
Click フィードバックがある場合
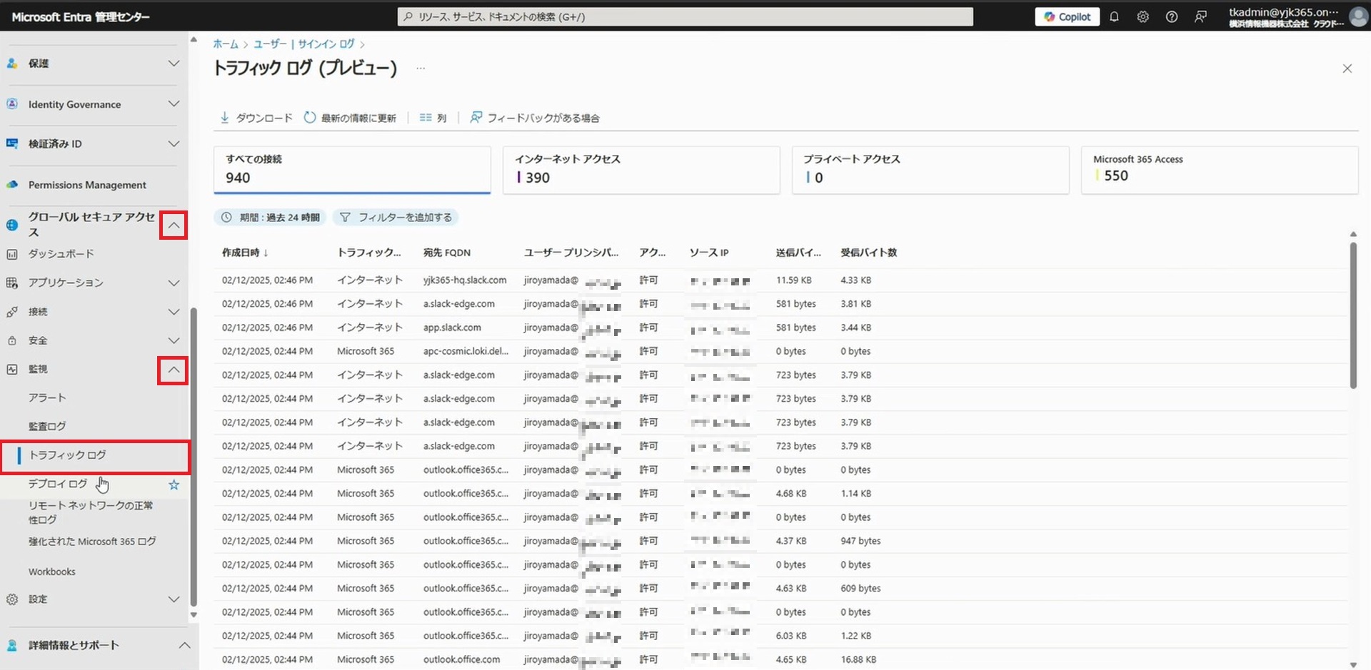click(x=535, y=118)
